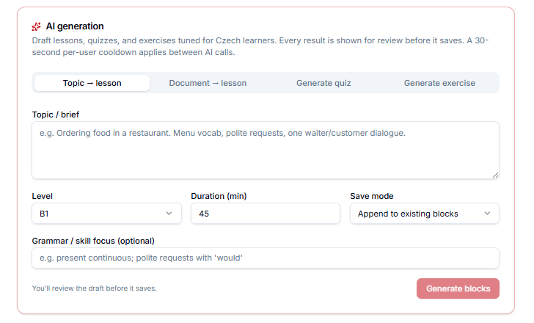
Task: Open the Level dropdown showing B1
Action: click(x=106, y=214)
